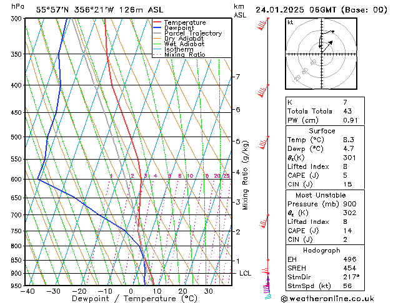
Task: Select the Mixing Ratio legend entry
Action: (185, 54)
